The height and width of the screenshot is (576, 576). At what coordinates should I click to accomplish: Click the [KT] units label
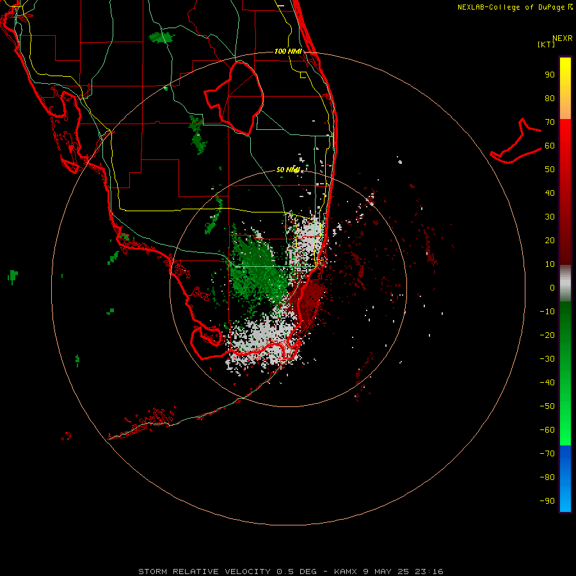547,44
